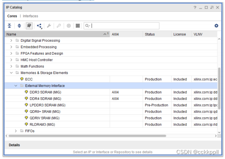Click the LPDDR3 SDRAM bulb icon
Screen dimensions: 225x159
(26, 105)
